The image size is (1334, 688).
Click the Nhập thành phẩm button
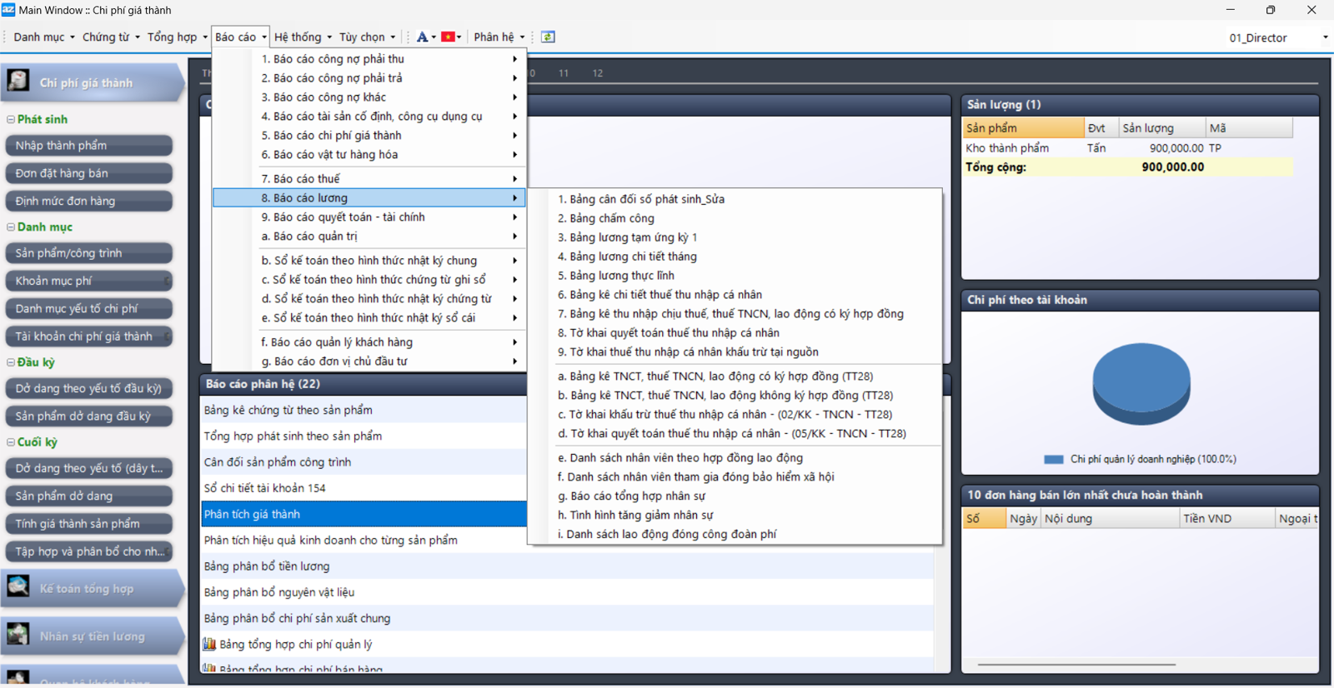pos(88,146)
